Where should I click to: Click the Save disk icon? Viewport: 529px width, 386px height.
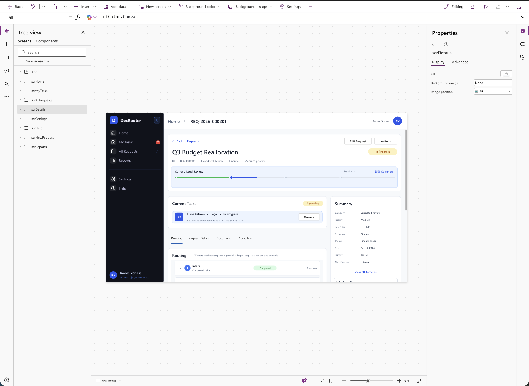click(498, 7)
